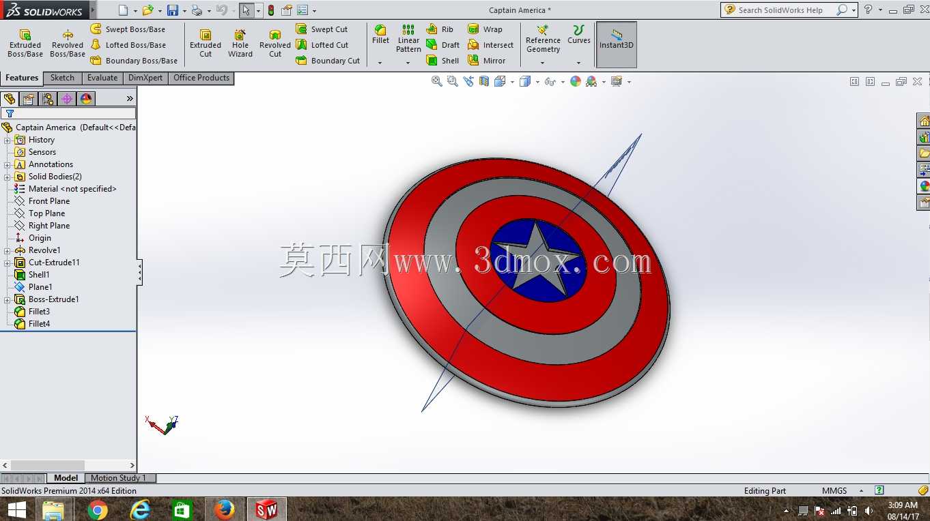Select the Shell1 feature

click(x=39, y=275)
